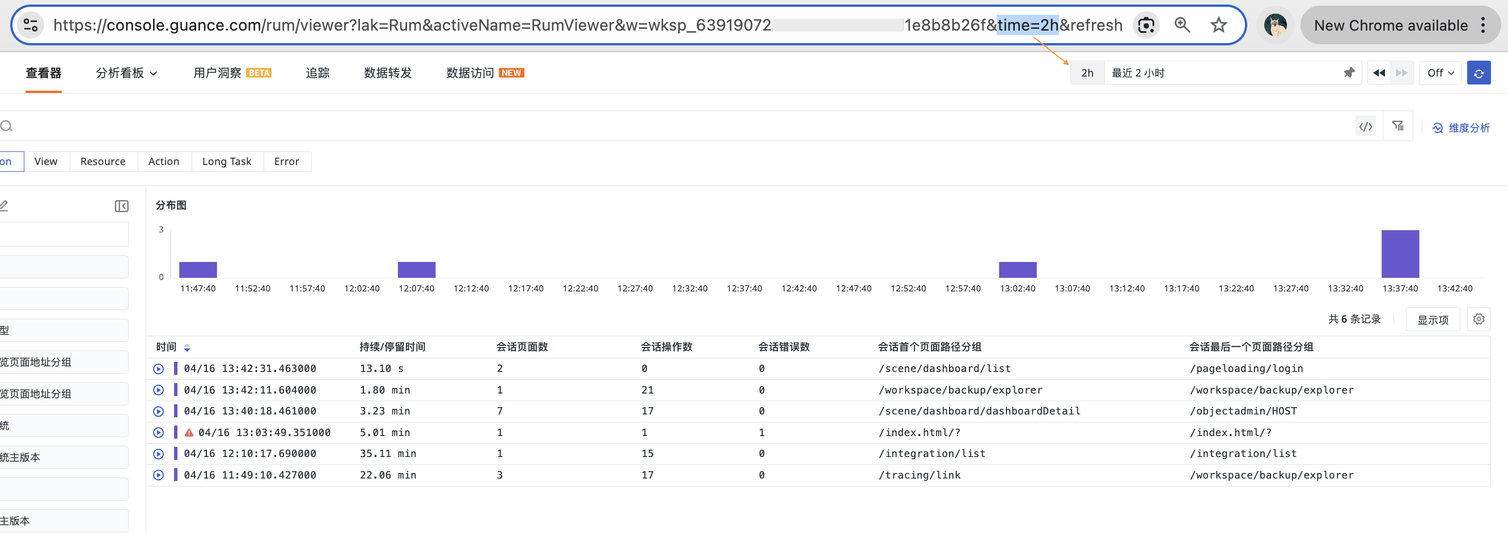Click the tallest bar at 13:37:40

click(x=1400, y=253)
